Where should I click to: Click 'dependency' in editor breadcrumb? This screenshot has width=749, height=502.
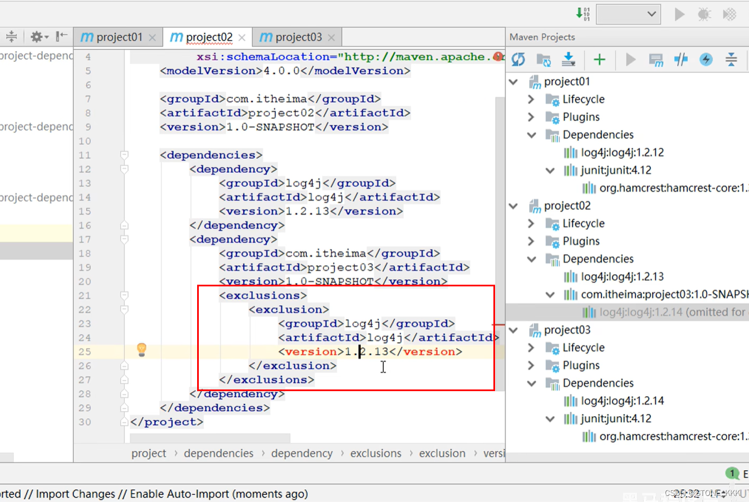click(x=302, y=454)
